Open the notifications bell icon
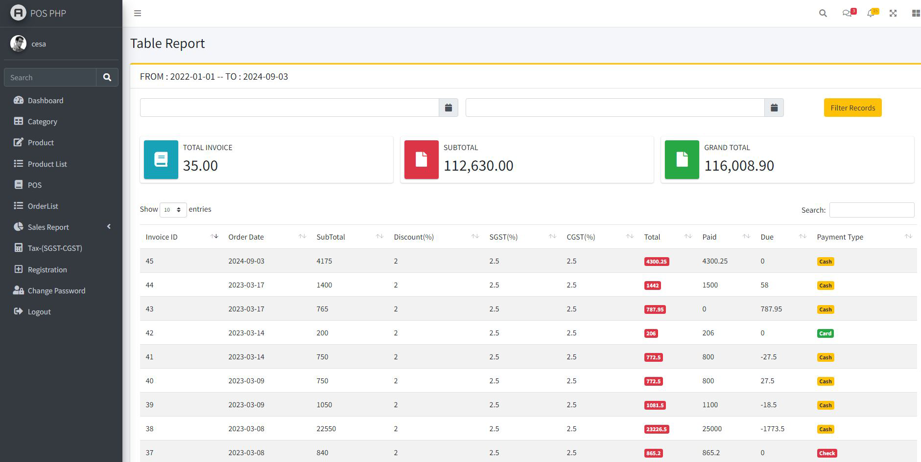The image size is (921, 462). pos(871,13)
